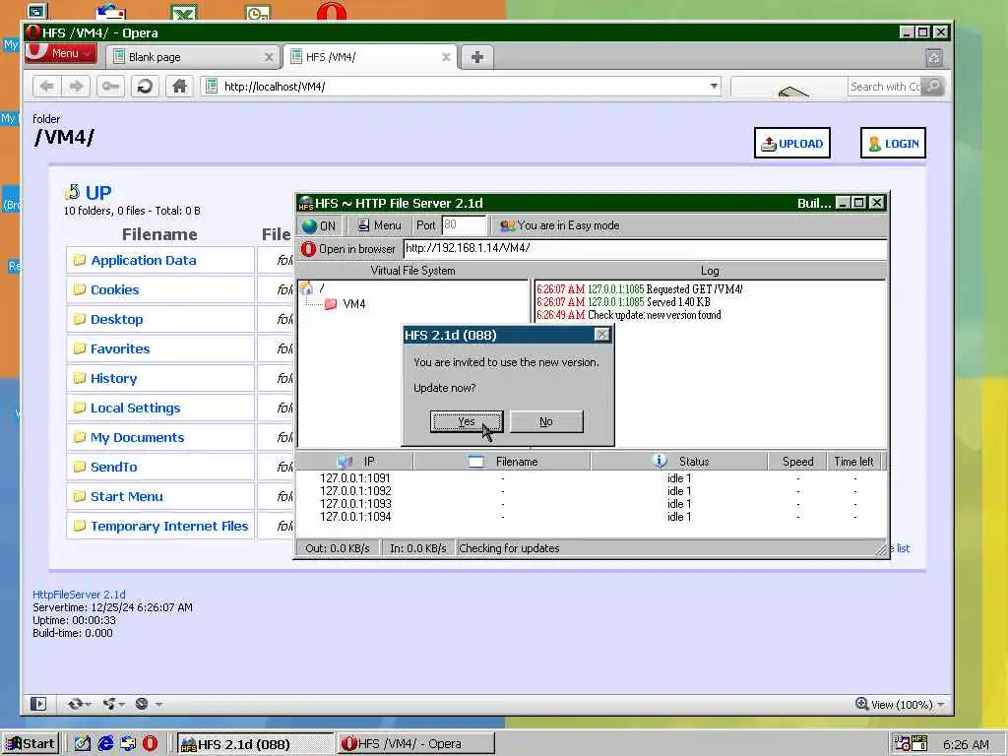The image size is (1008, 756).
Task: Open the Local Settings folder
Action: pyautogui.click(x=135, y=409)
